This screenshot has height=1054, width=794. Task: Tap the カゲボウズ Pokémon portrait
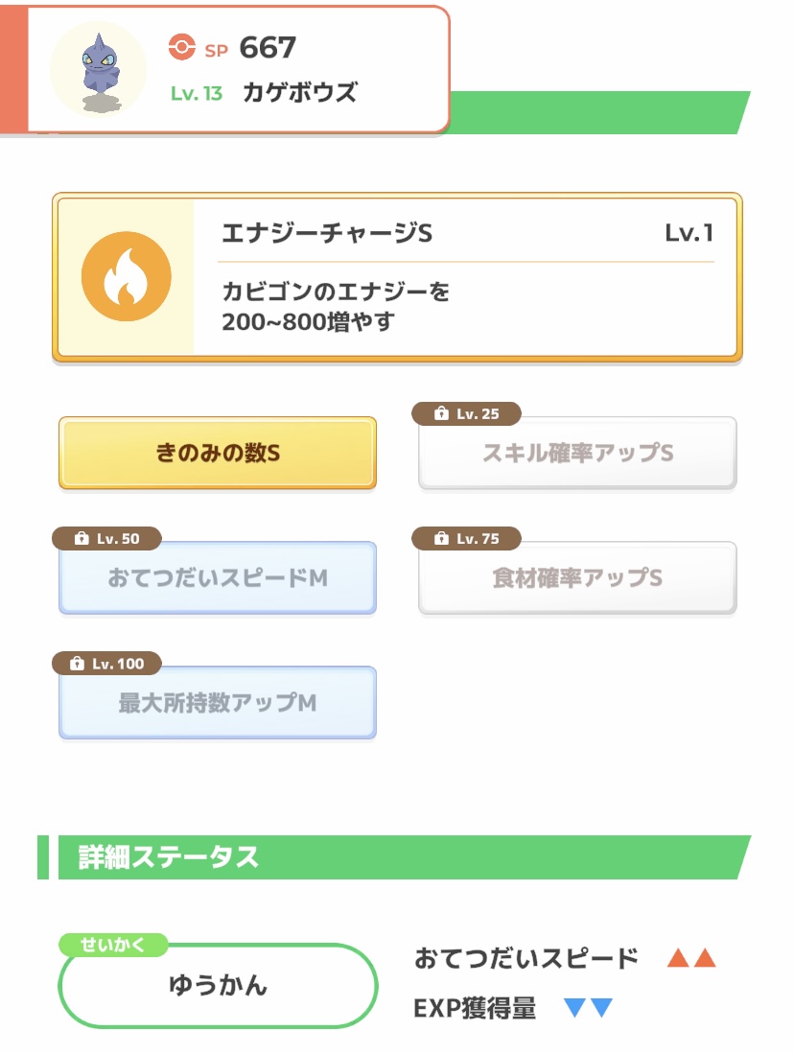[x=97, y=69]
